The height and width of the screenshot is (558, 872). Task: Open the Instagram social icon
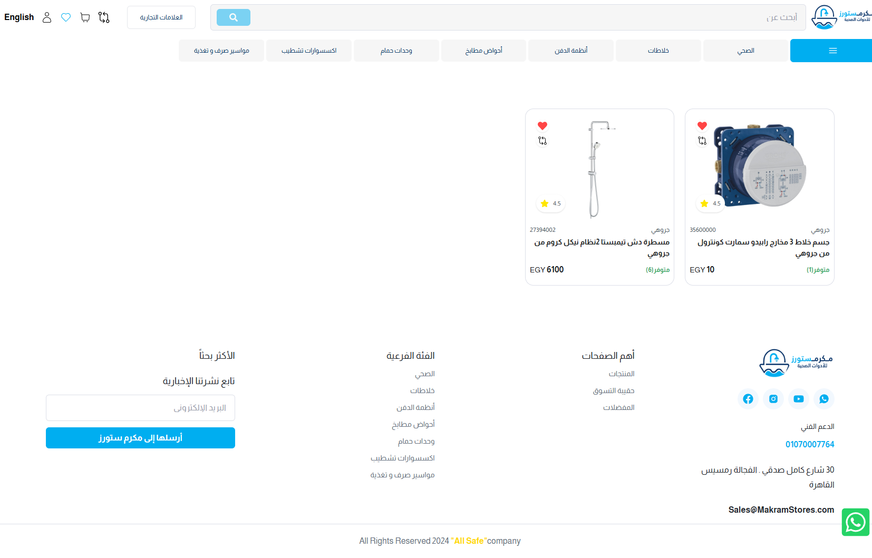[x=773, y=399]
